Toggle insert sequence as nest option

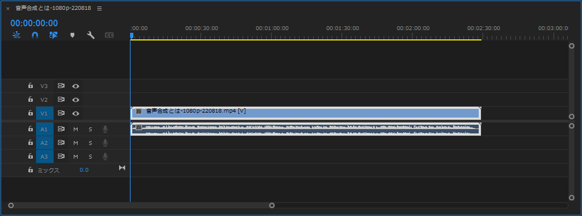click(x=16, y=35)
